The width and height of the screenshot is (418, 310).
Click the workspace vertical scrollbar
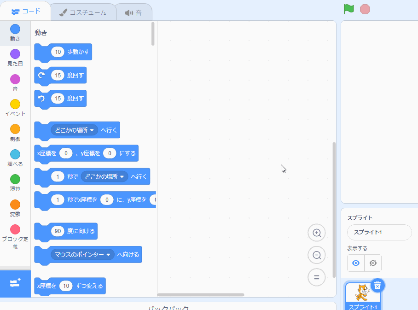point(334,210)
